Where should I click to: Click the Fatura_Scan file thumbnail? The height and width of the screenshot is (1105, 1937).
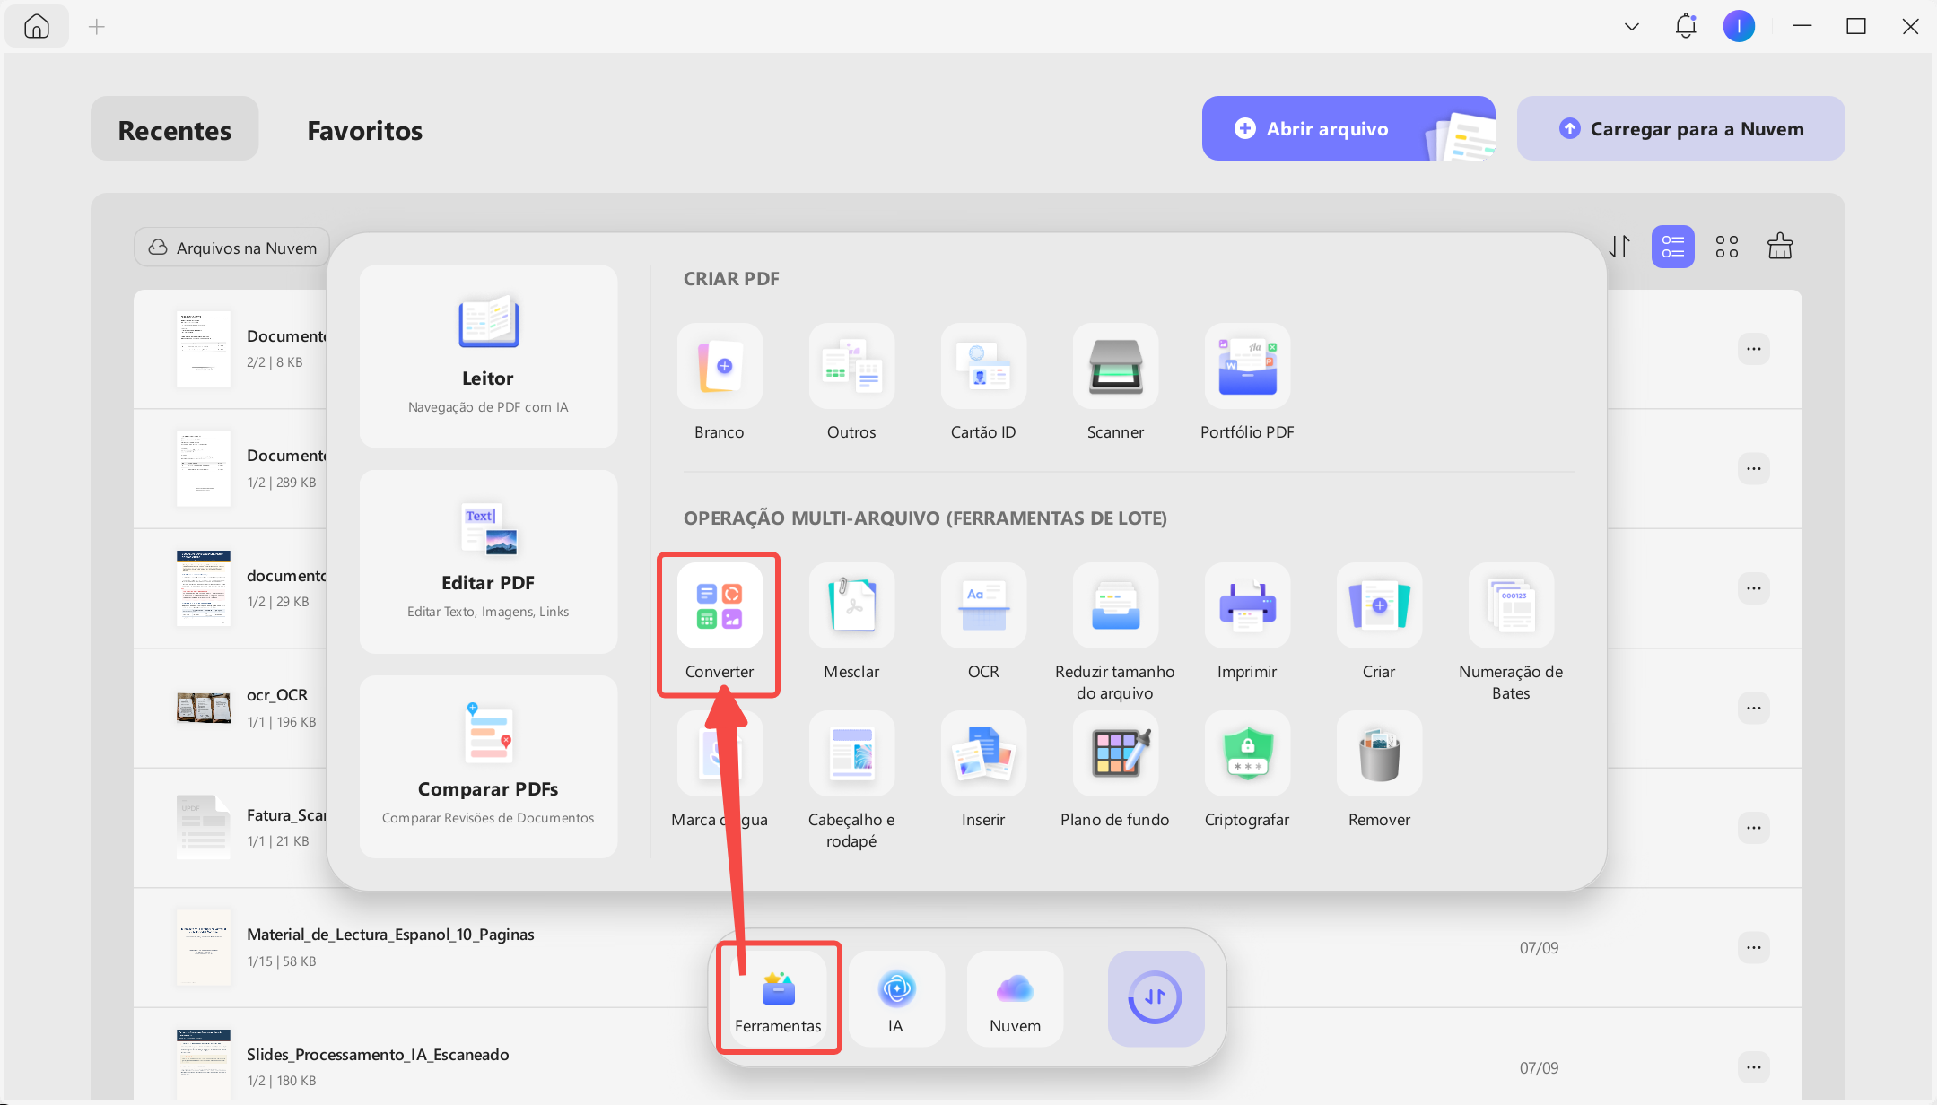pyautogui.click(x=204, y=827)
